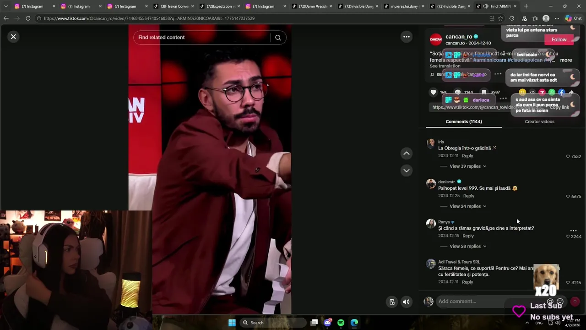Click the taskbar Search box
The width and height of the screenshot is (586, 330).
click(273, 323)
